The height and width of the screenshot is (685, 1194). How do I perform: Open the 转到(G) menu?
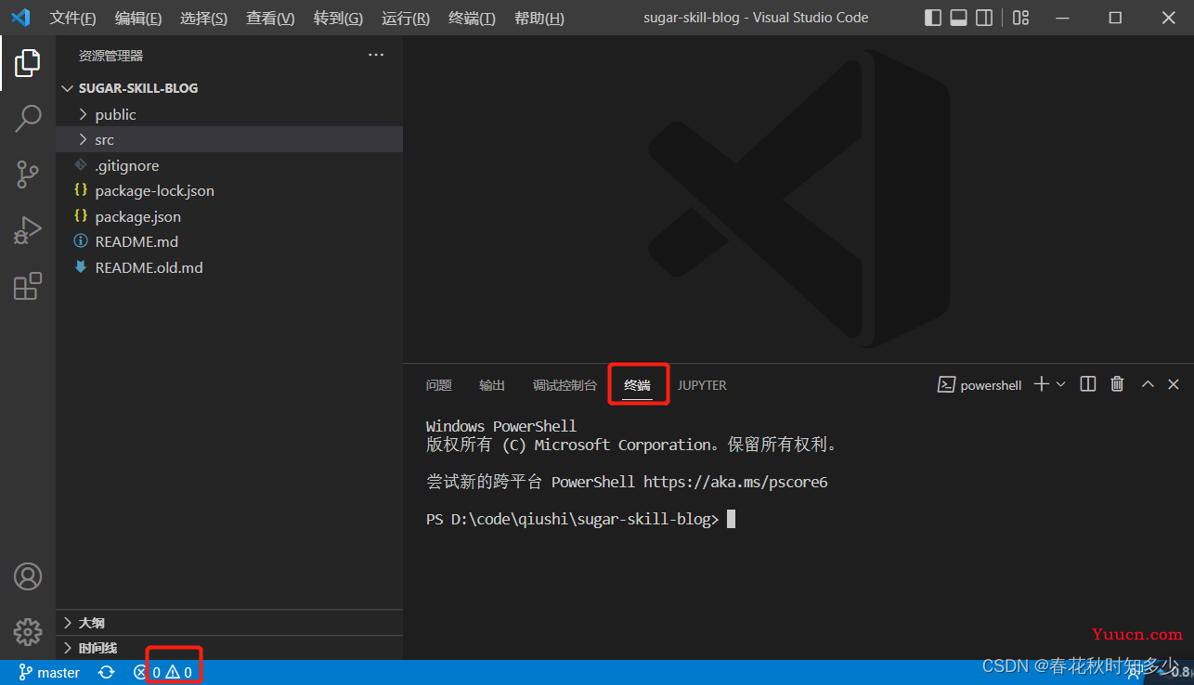tap(338, 18)
